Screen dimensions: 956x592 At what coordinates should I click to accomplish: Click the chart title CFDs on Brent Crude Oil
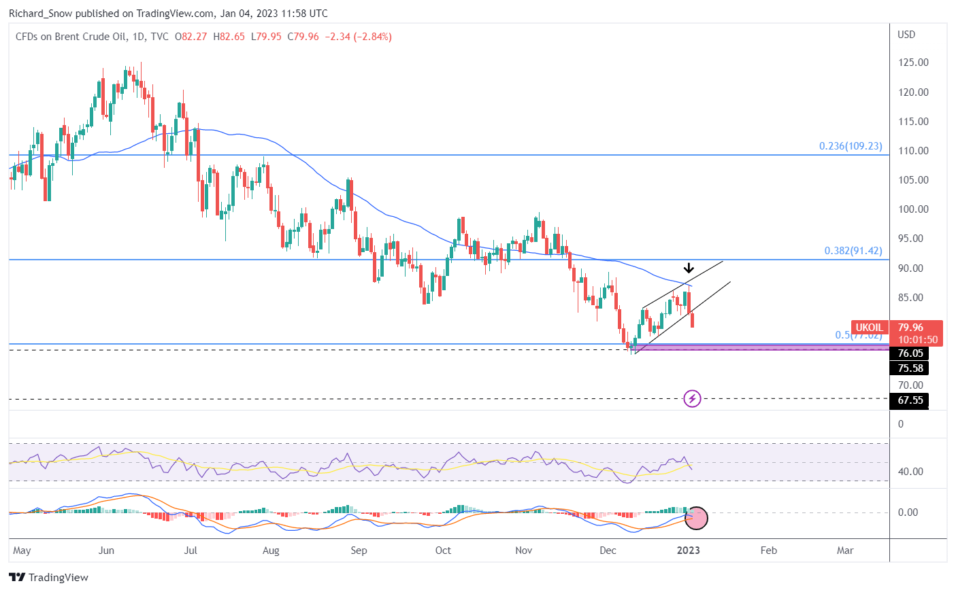click(x=71, y=37)
